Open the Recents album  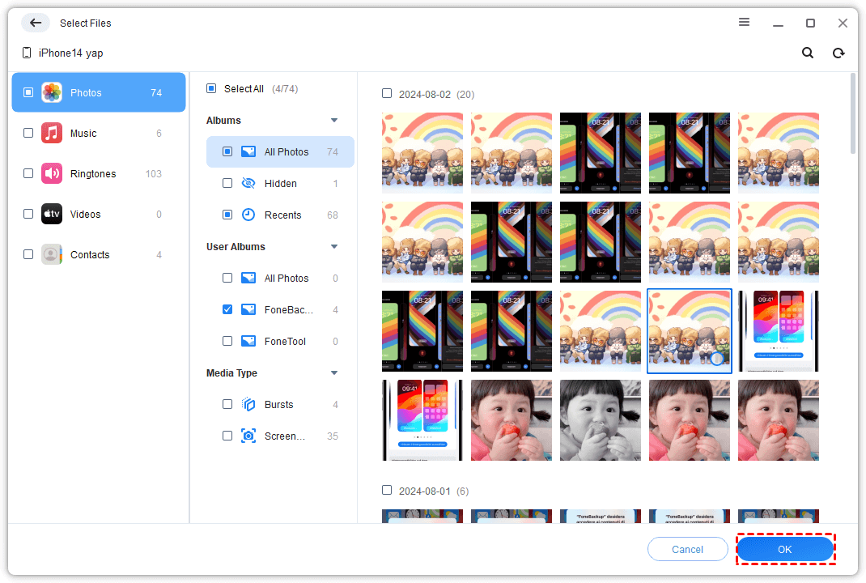pos(280,215)
